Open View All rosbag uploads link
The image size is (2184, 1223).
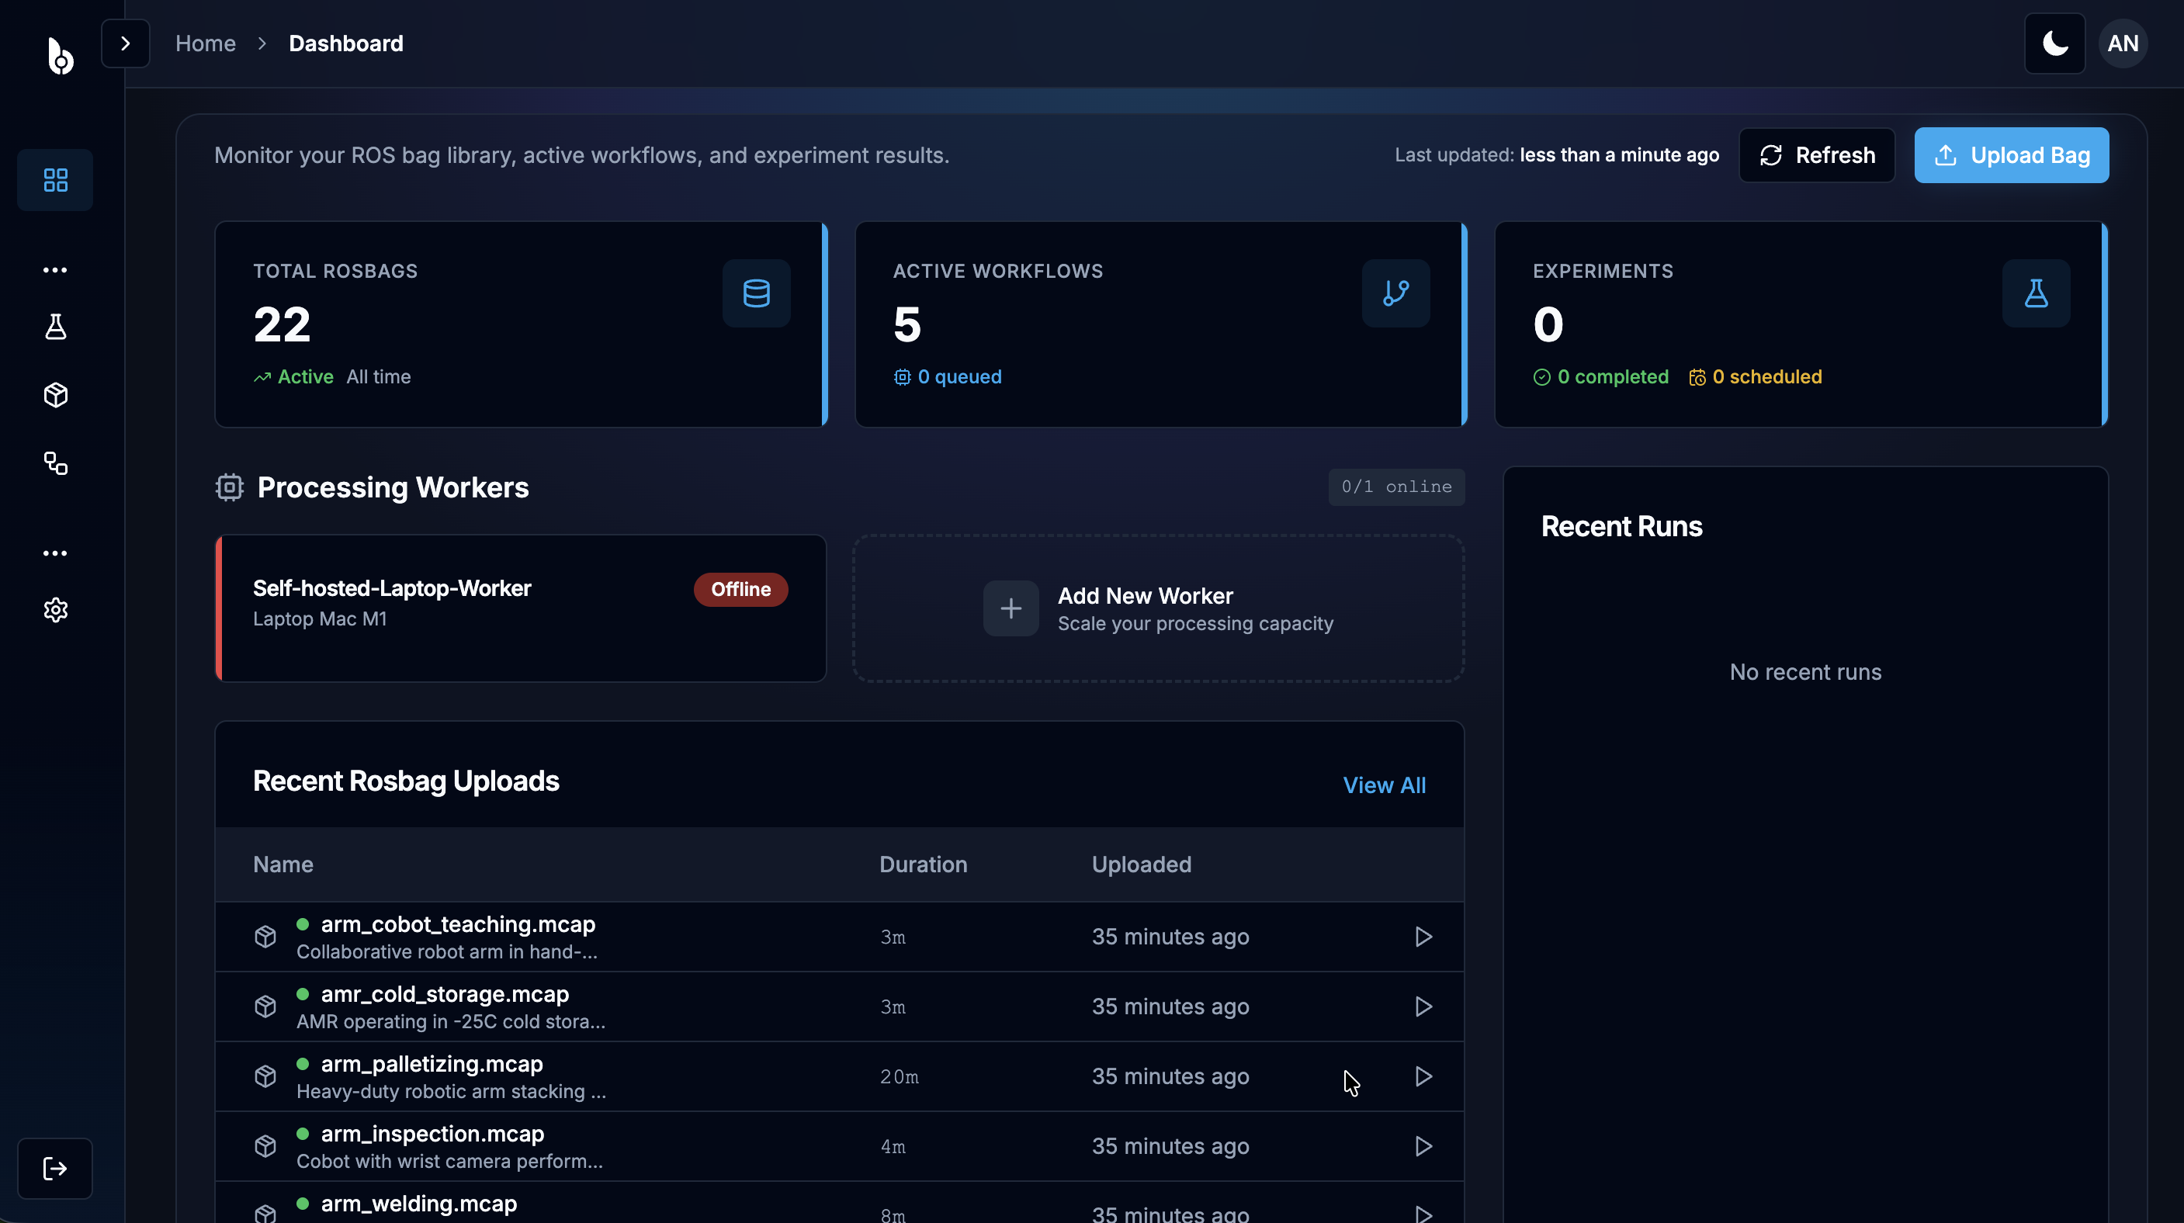click(1384, 785)
